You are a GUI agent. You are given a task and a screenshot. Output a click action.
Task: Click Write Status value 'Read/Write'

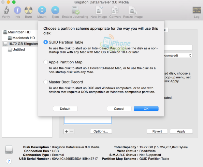point(147,151)
